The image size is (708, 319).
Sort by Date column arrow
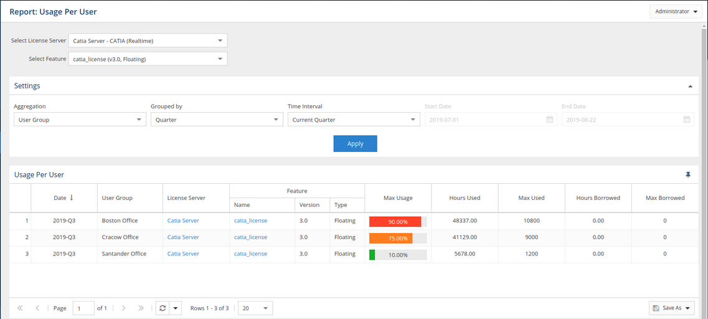[x=72, y=198]
